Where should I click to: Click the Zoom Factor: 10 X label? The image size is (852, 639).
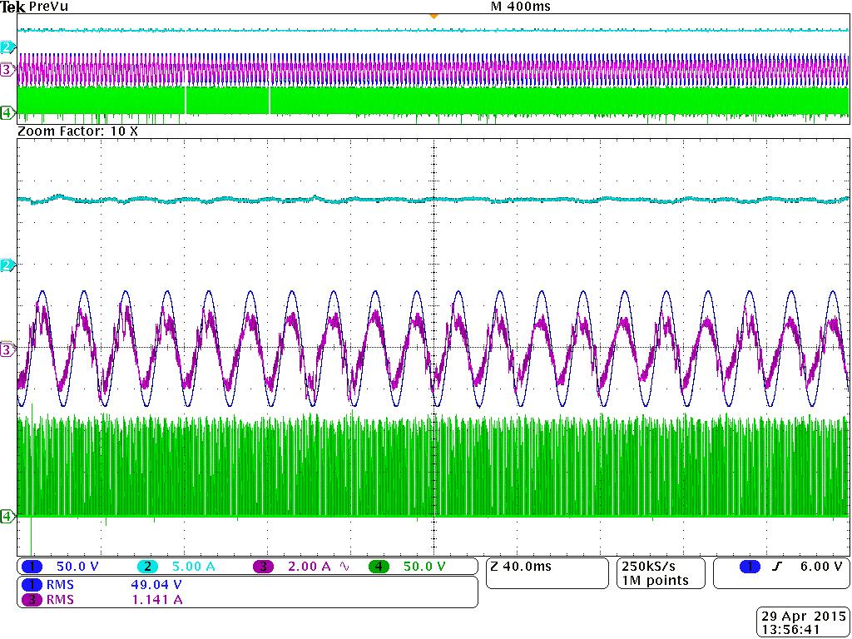tap(77, 131)
